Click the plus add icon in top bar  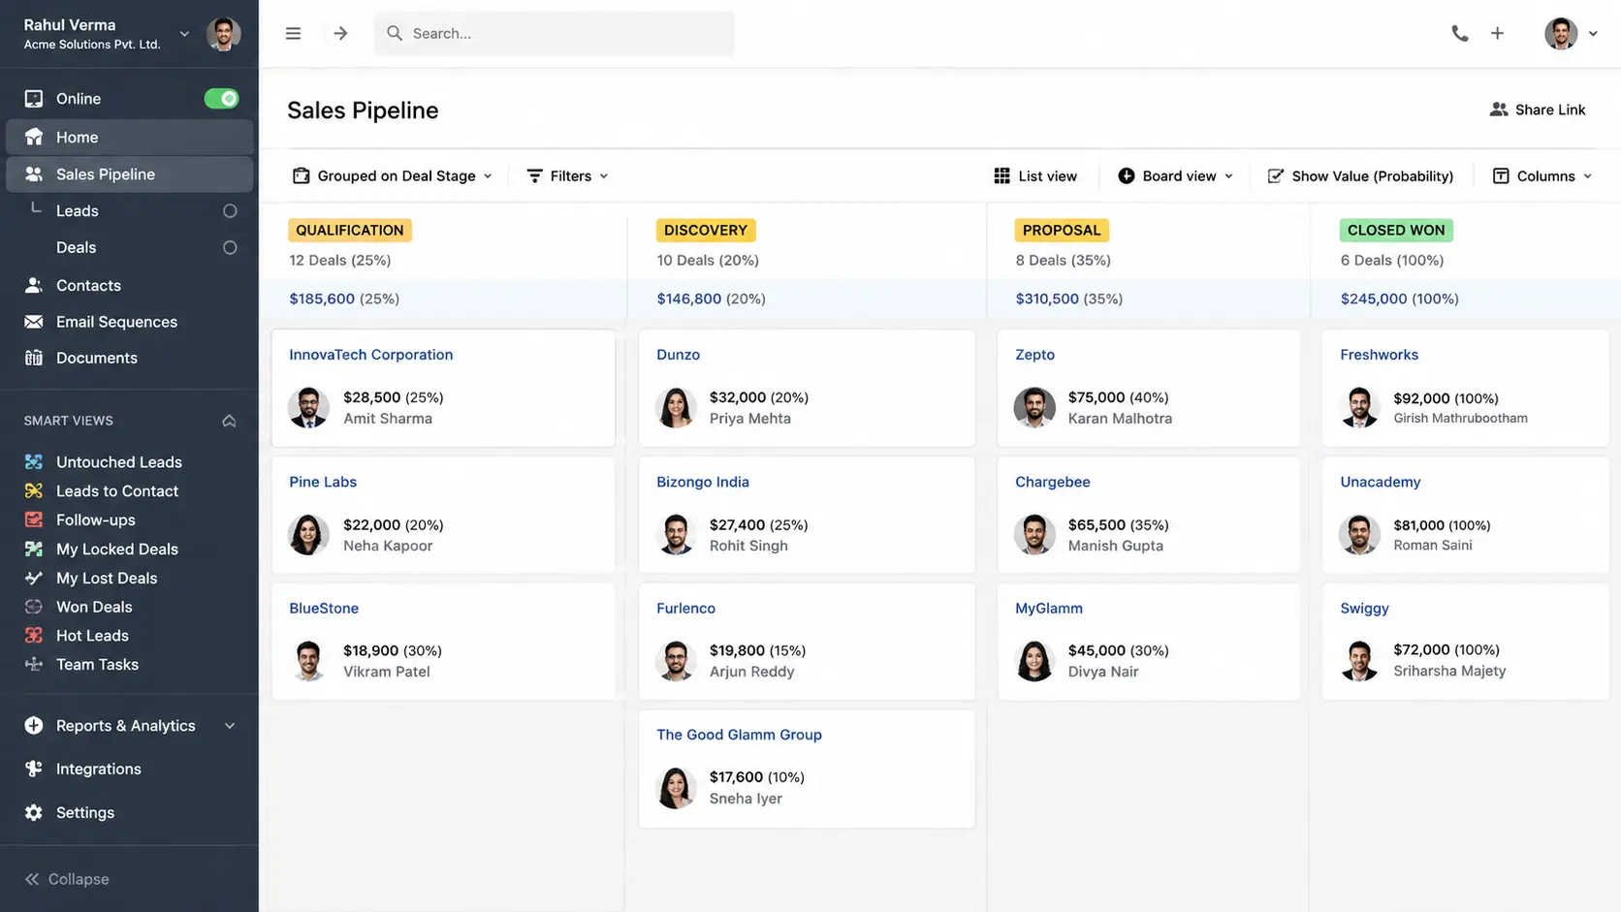(x=1497, y=33)
